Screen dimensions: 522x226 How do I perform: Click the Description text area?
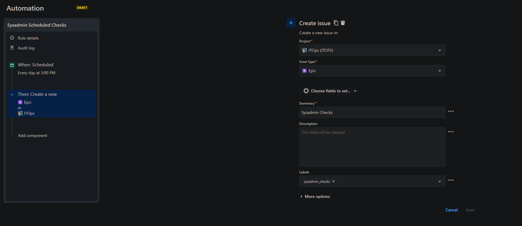point(372,147)
